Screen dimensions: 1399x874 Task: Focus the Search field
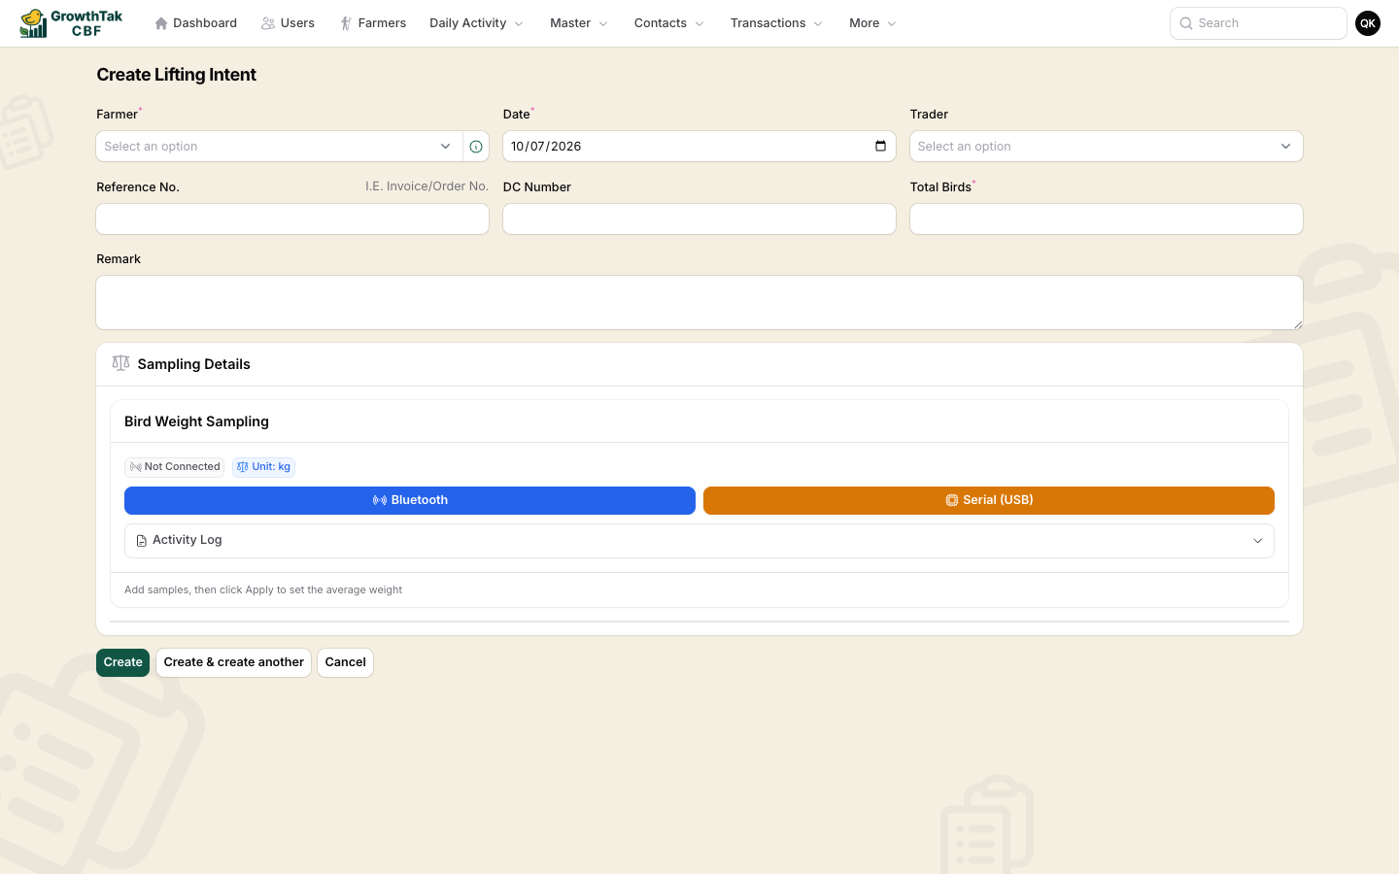(x=1258, y=23)
